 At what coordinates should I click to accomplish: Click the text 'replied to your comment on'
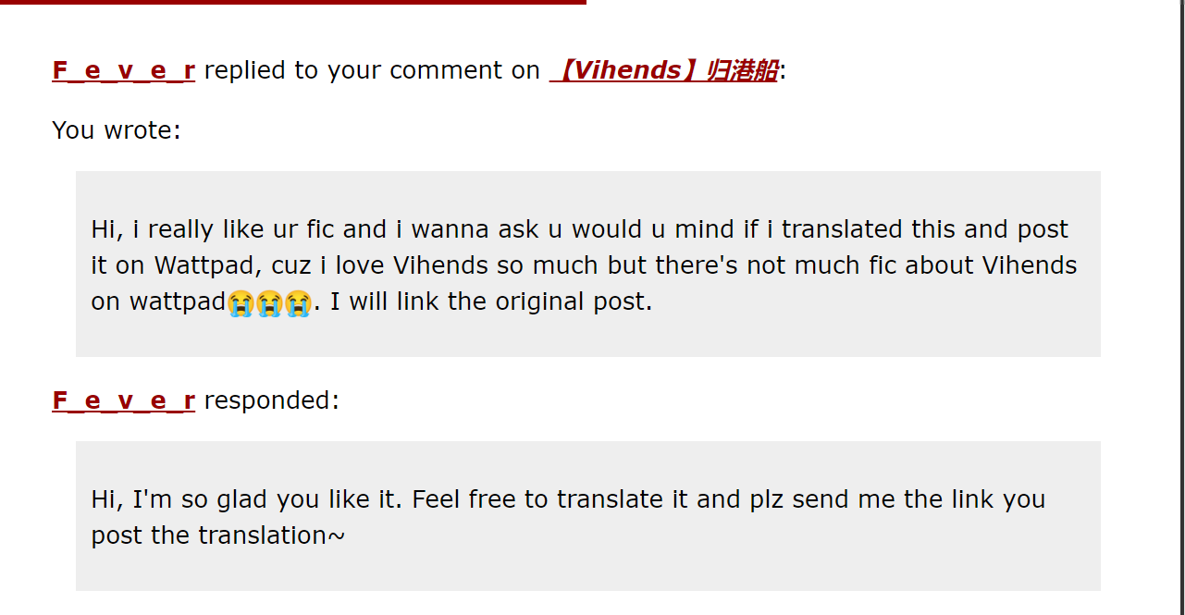click(x=372, y=70)
